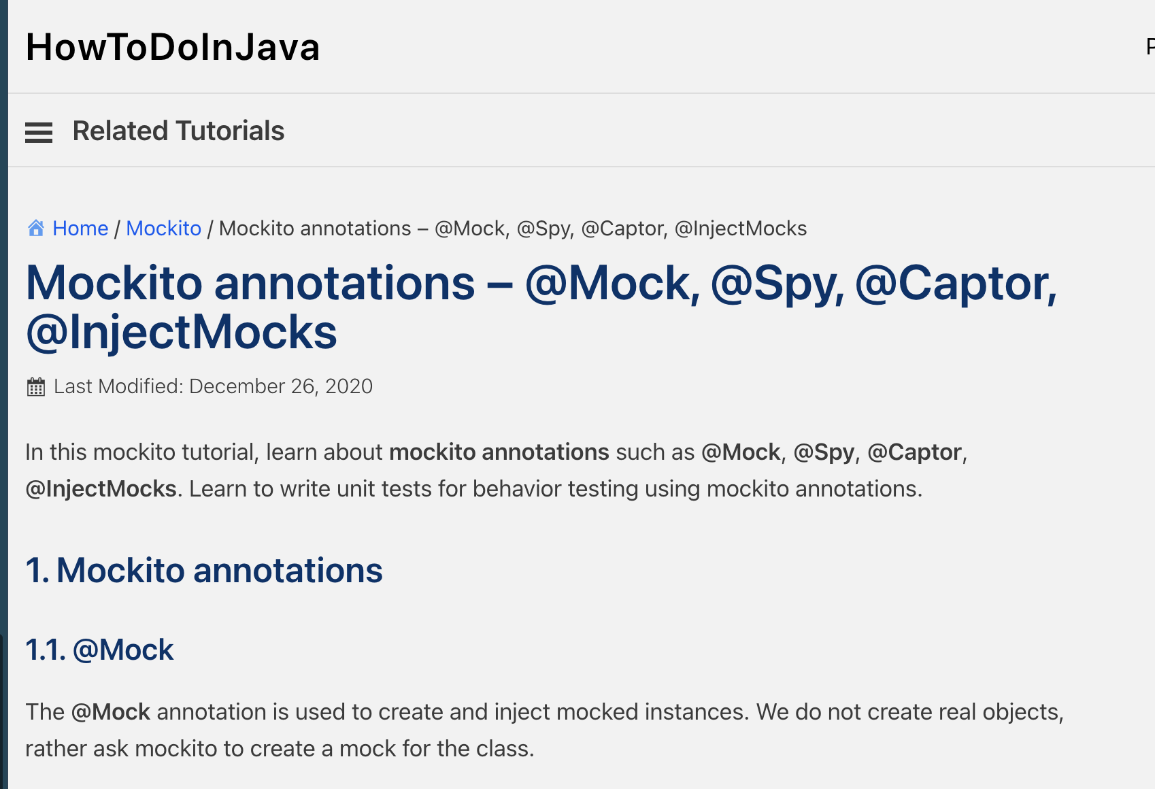Screen dimensions: 1155x789
Task: Navigate to Home via the breadcrumb link
Action: pyautogui.click(x=80, y=229)
